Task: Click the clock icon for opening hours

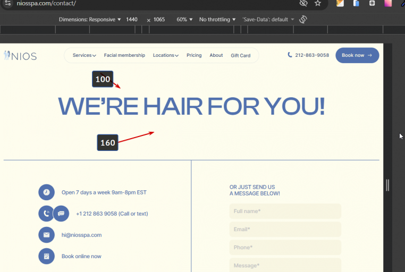Action: [x=46, y=192]
